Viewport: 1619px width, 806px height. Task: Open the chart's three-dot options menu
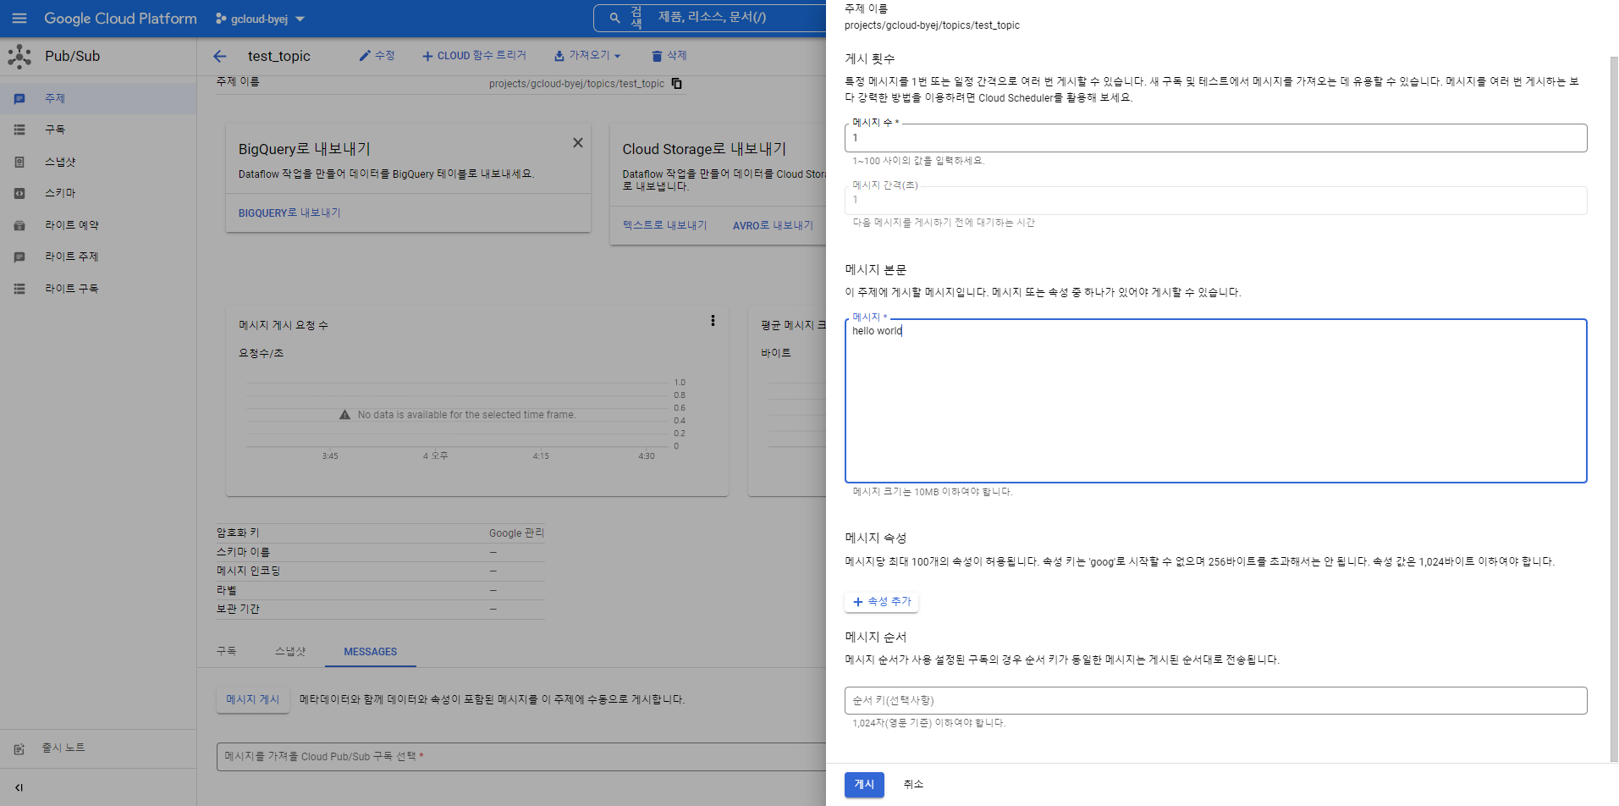coord(713,321)
